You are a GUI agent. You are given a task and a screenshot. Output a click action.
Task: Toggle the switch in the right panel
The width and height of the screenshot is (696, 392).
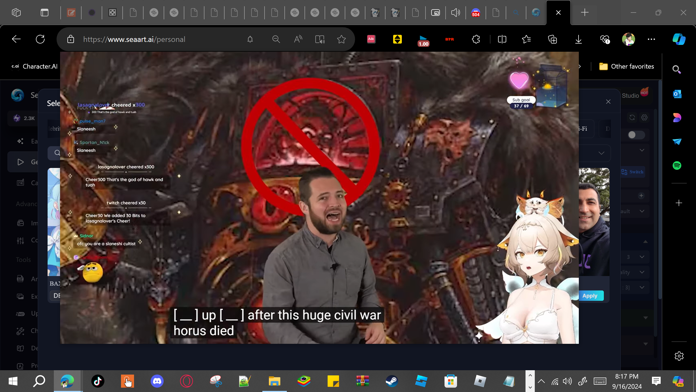pyautogui.click(x=636, y=135)
